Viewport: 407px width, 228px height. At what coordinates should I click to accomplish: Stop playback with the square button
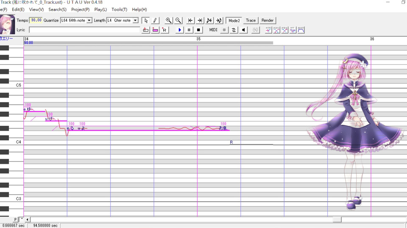click(x=198, y=30)
